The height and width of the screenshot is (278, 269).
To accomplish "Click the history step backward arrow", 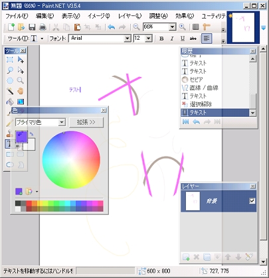I will click(x=196, y=121).
